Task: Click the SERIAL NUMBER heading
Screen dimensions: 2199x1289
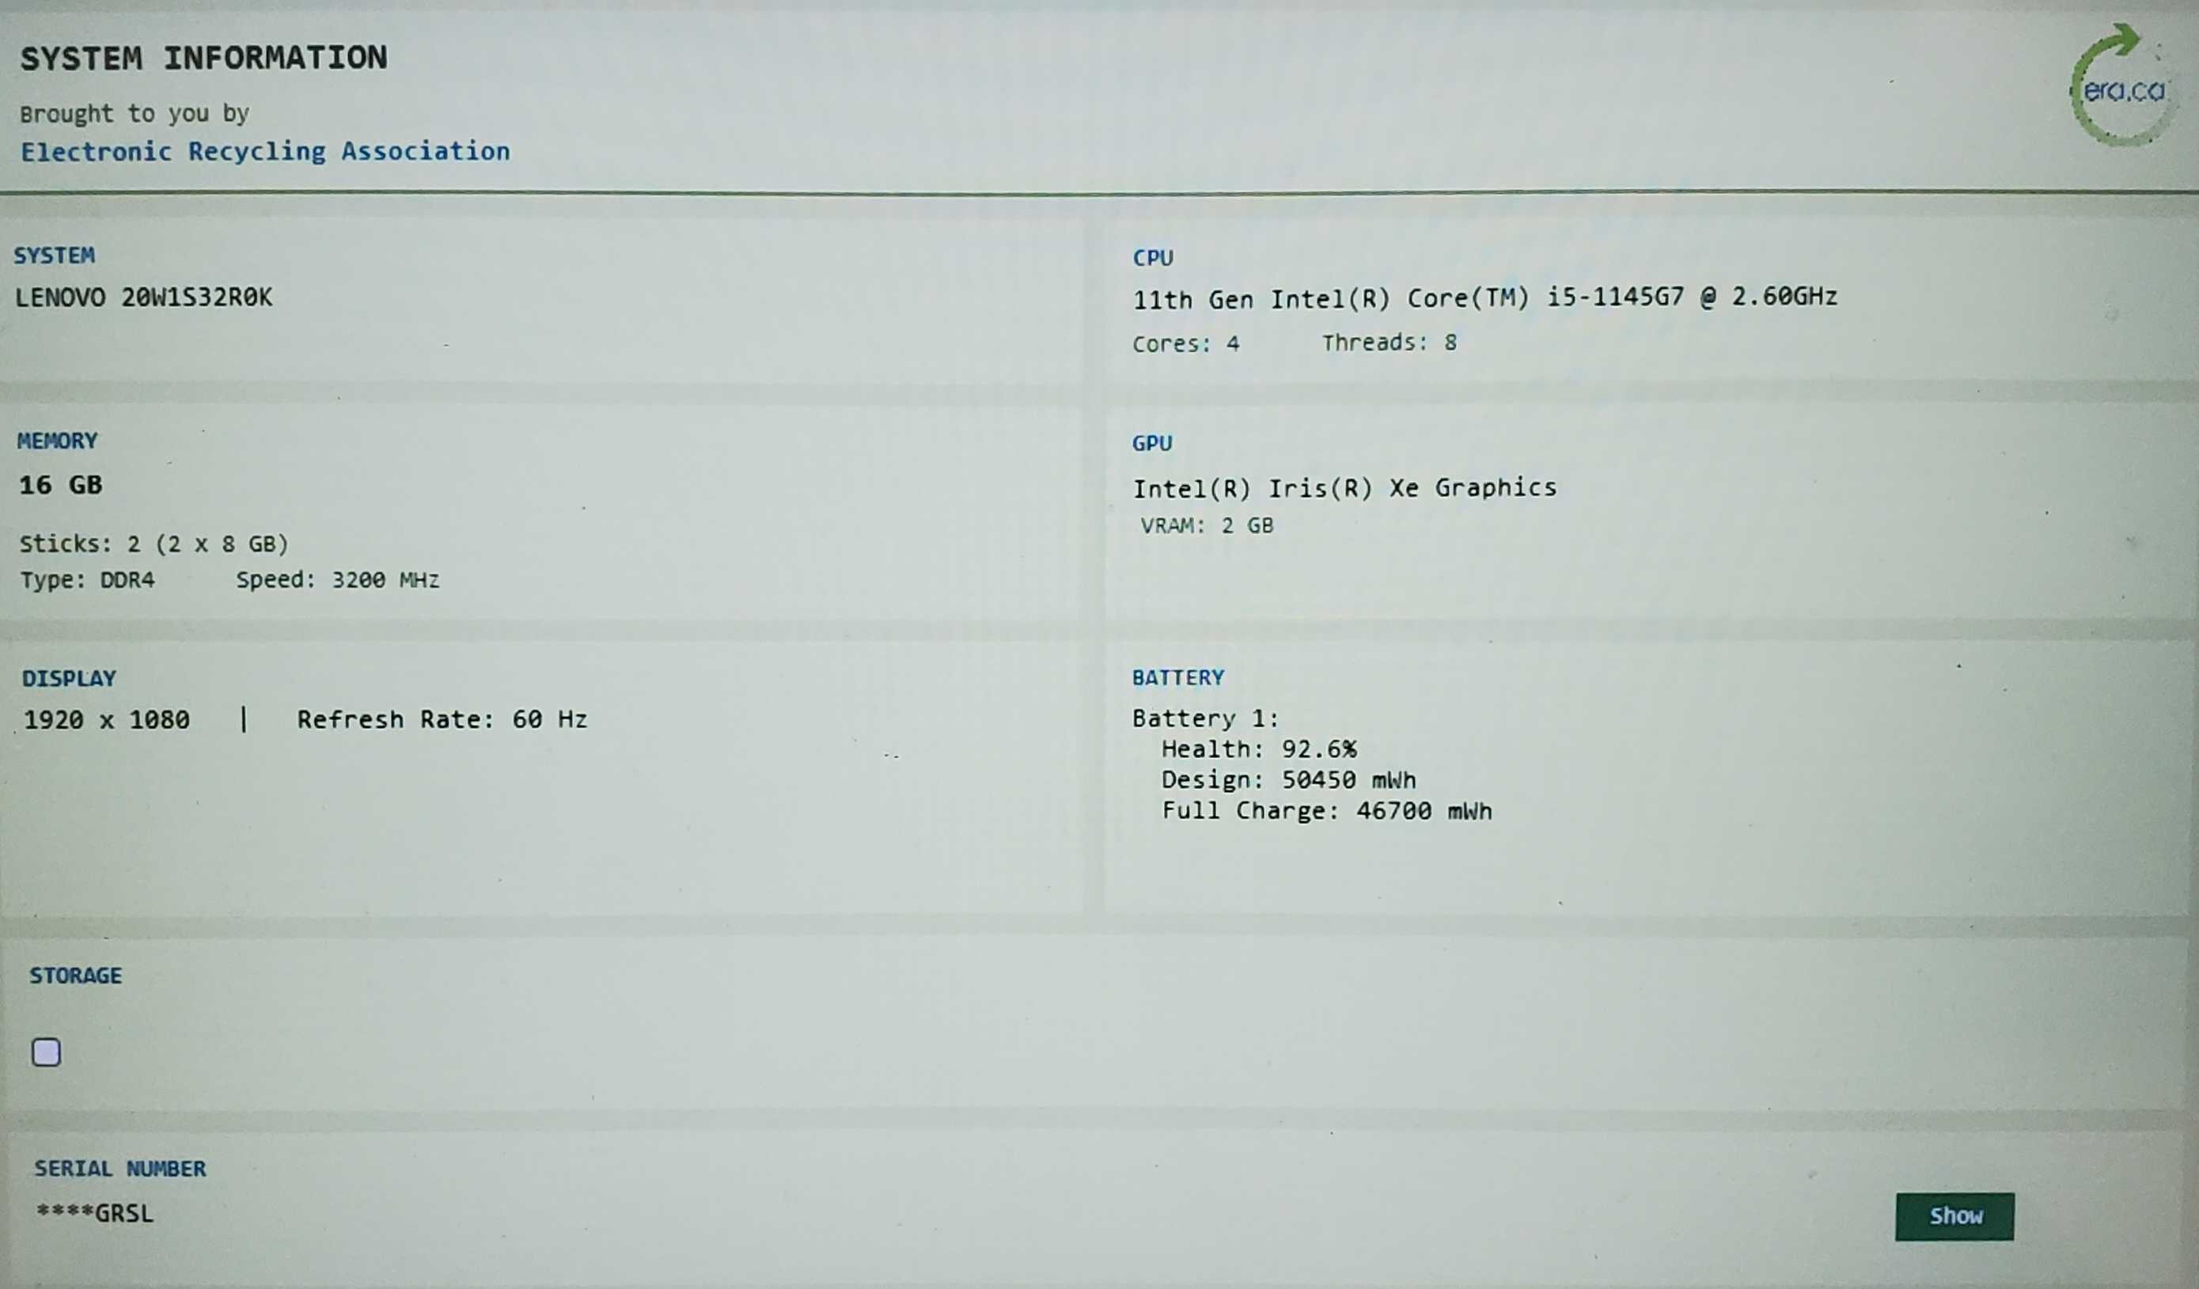Action: (x=120, y=1168)
